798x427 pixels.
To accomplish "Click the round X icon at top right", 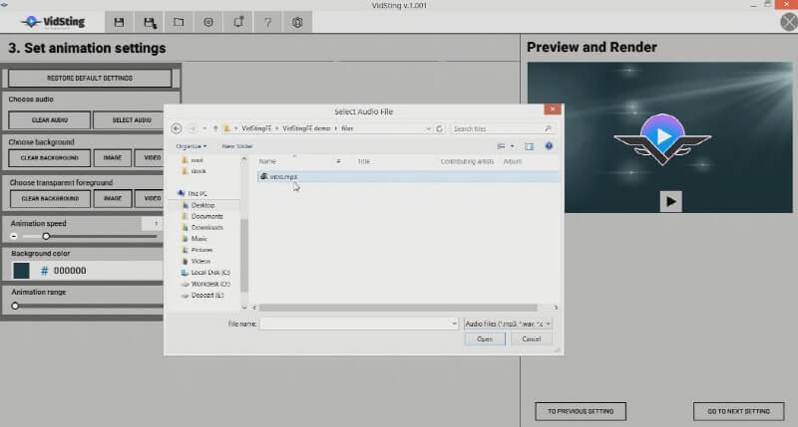I will [x=789, y=22].
